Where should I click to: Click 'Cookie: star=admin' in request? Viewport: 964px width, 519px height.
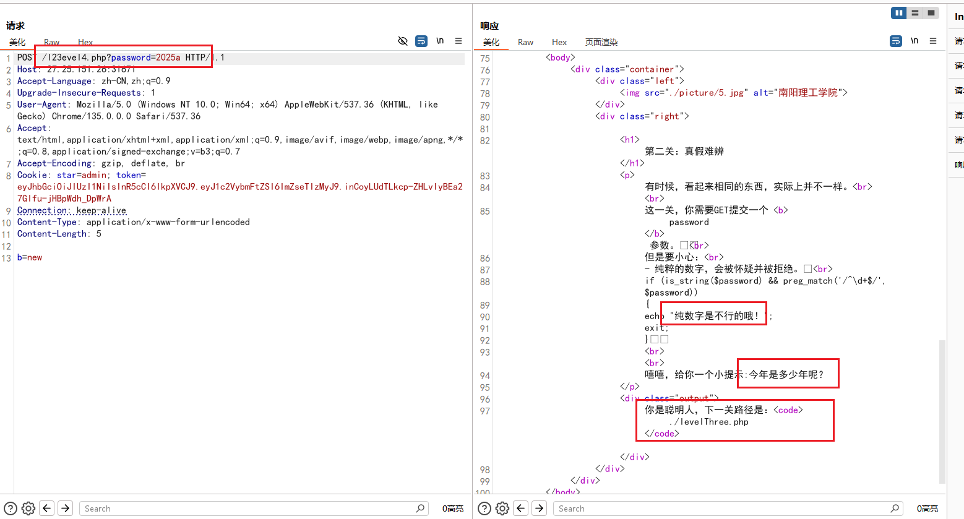click(62, 175)
